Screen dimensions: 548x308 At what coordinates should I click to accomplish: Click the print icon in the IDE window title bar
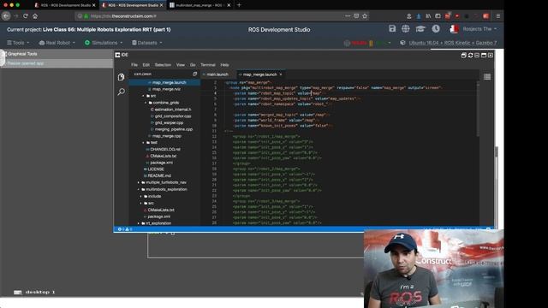click(x=464, y=55)
